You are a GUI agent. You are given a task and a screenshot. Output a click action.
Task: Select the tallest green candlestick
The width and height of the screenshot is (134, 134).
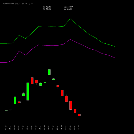(28, 91)
